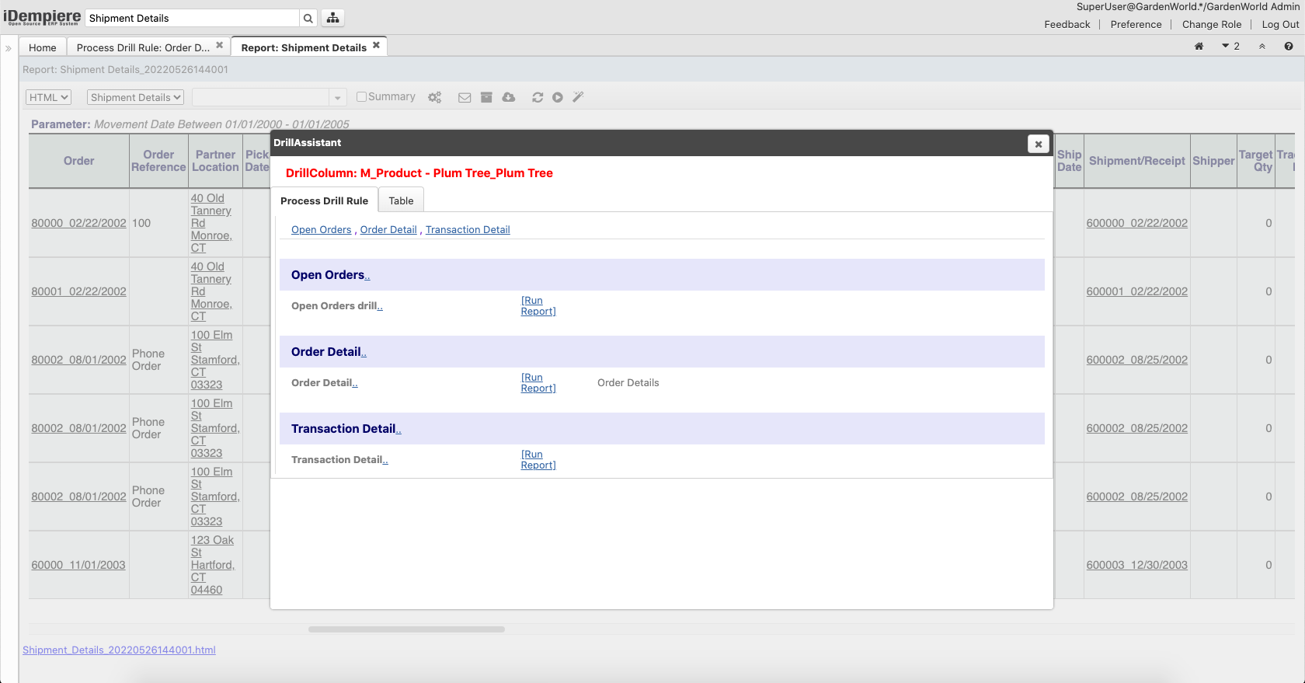Viewport: 1305px width, 683px height.
Task: Run Report for Open Orders drill
Action: coord(538,305)
